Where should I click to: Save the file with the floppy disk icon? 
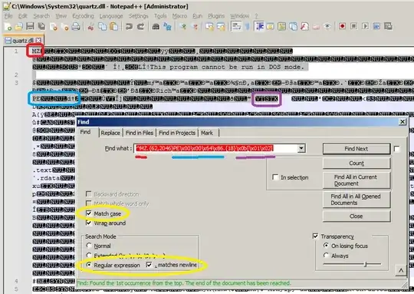tap(30, 26)
